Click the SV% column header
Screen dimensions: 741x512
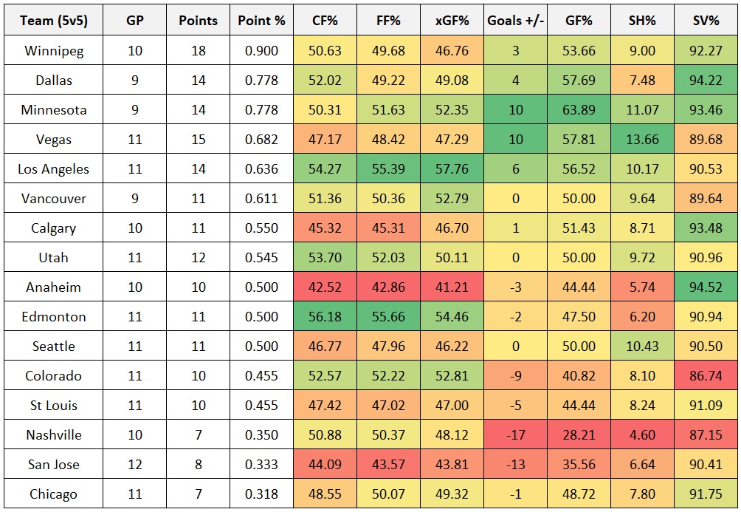pos(705,21)
